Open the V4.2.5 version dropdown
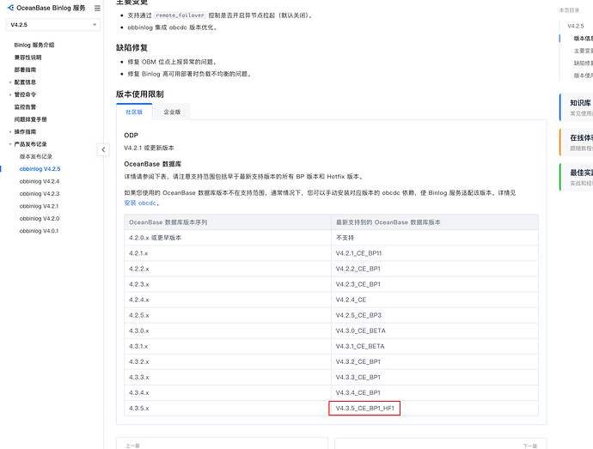593x449 pixels. coord(53,25)
